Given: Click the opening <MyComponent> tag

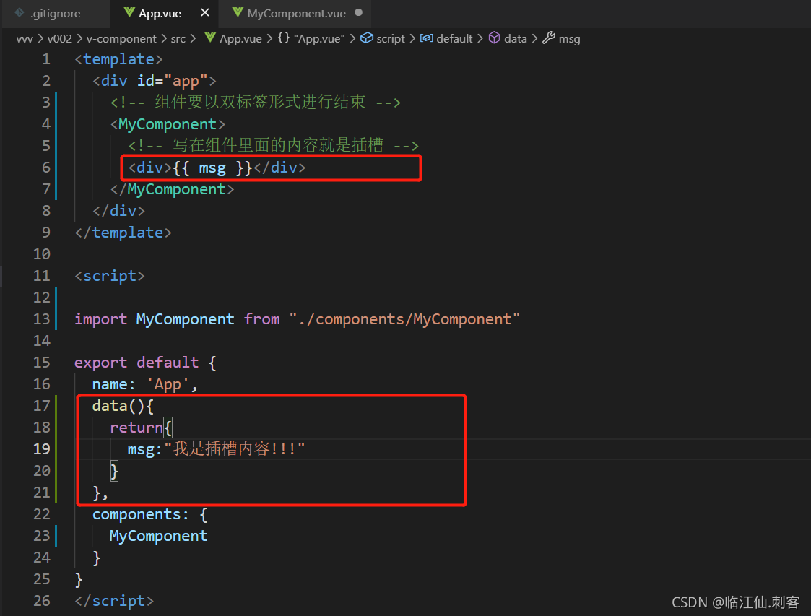Looking at the screenshot, I should (x=168, y=125).
